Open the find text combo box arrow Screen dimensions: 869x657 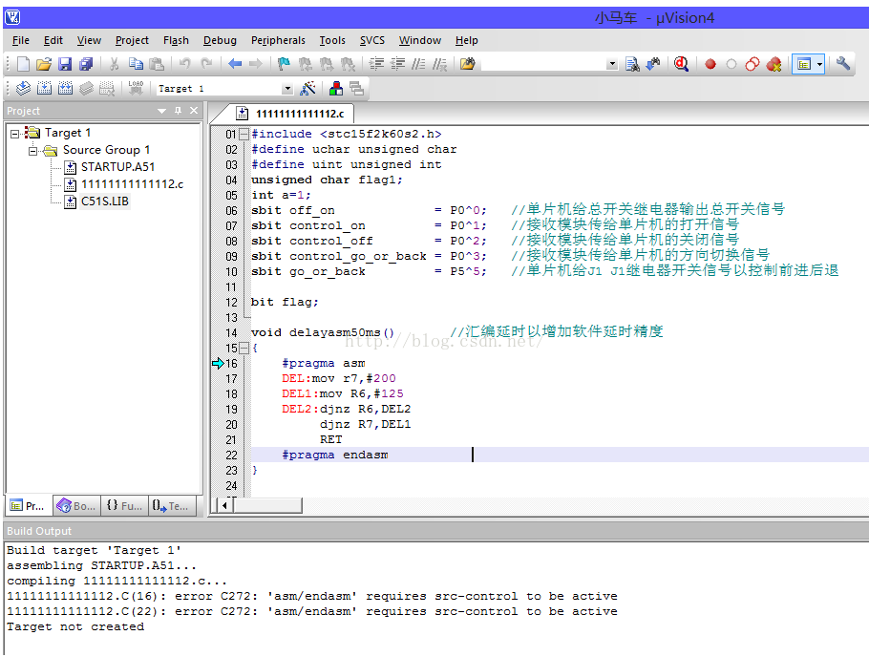[612, 64]
